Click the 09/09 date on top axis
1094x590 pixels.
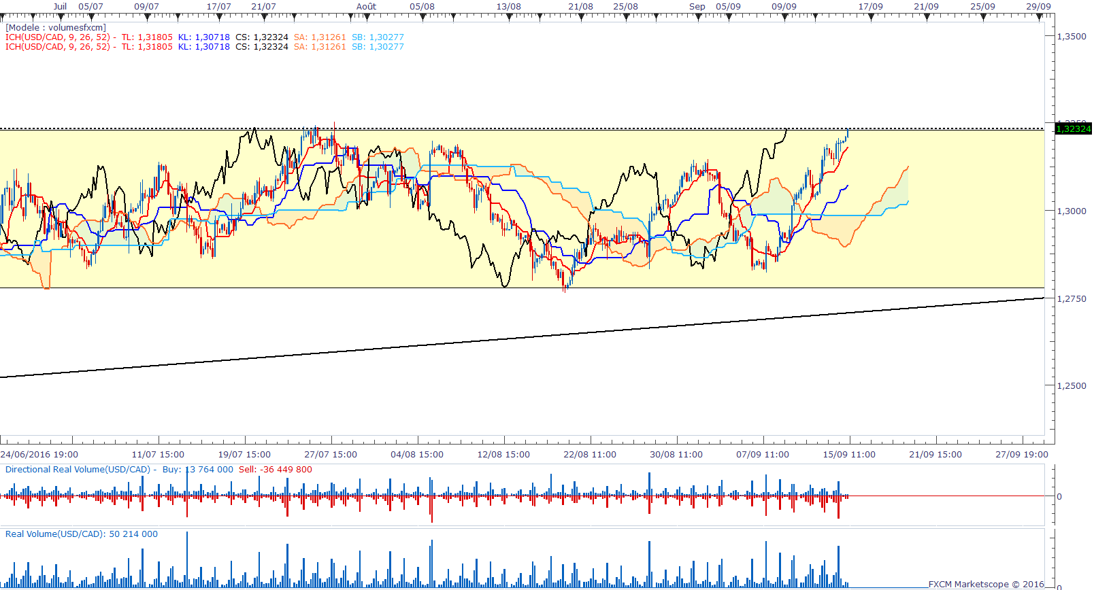coord(784,6)
